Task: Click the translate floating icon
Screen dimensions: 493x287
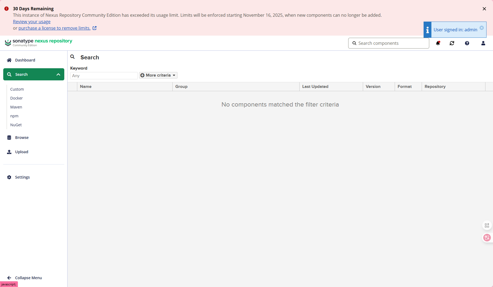Action: pyautogui.click(x=487, y=238)
